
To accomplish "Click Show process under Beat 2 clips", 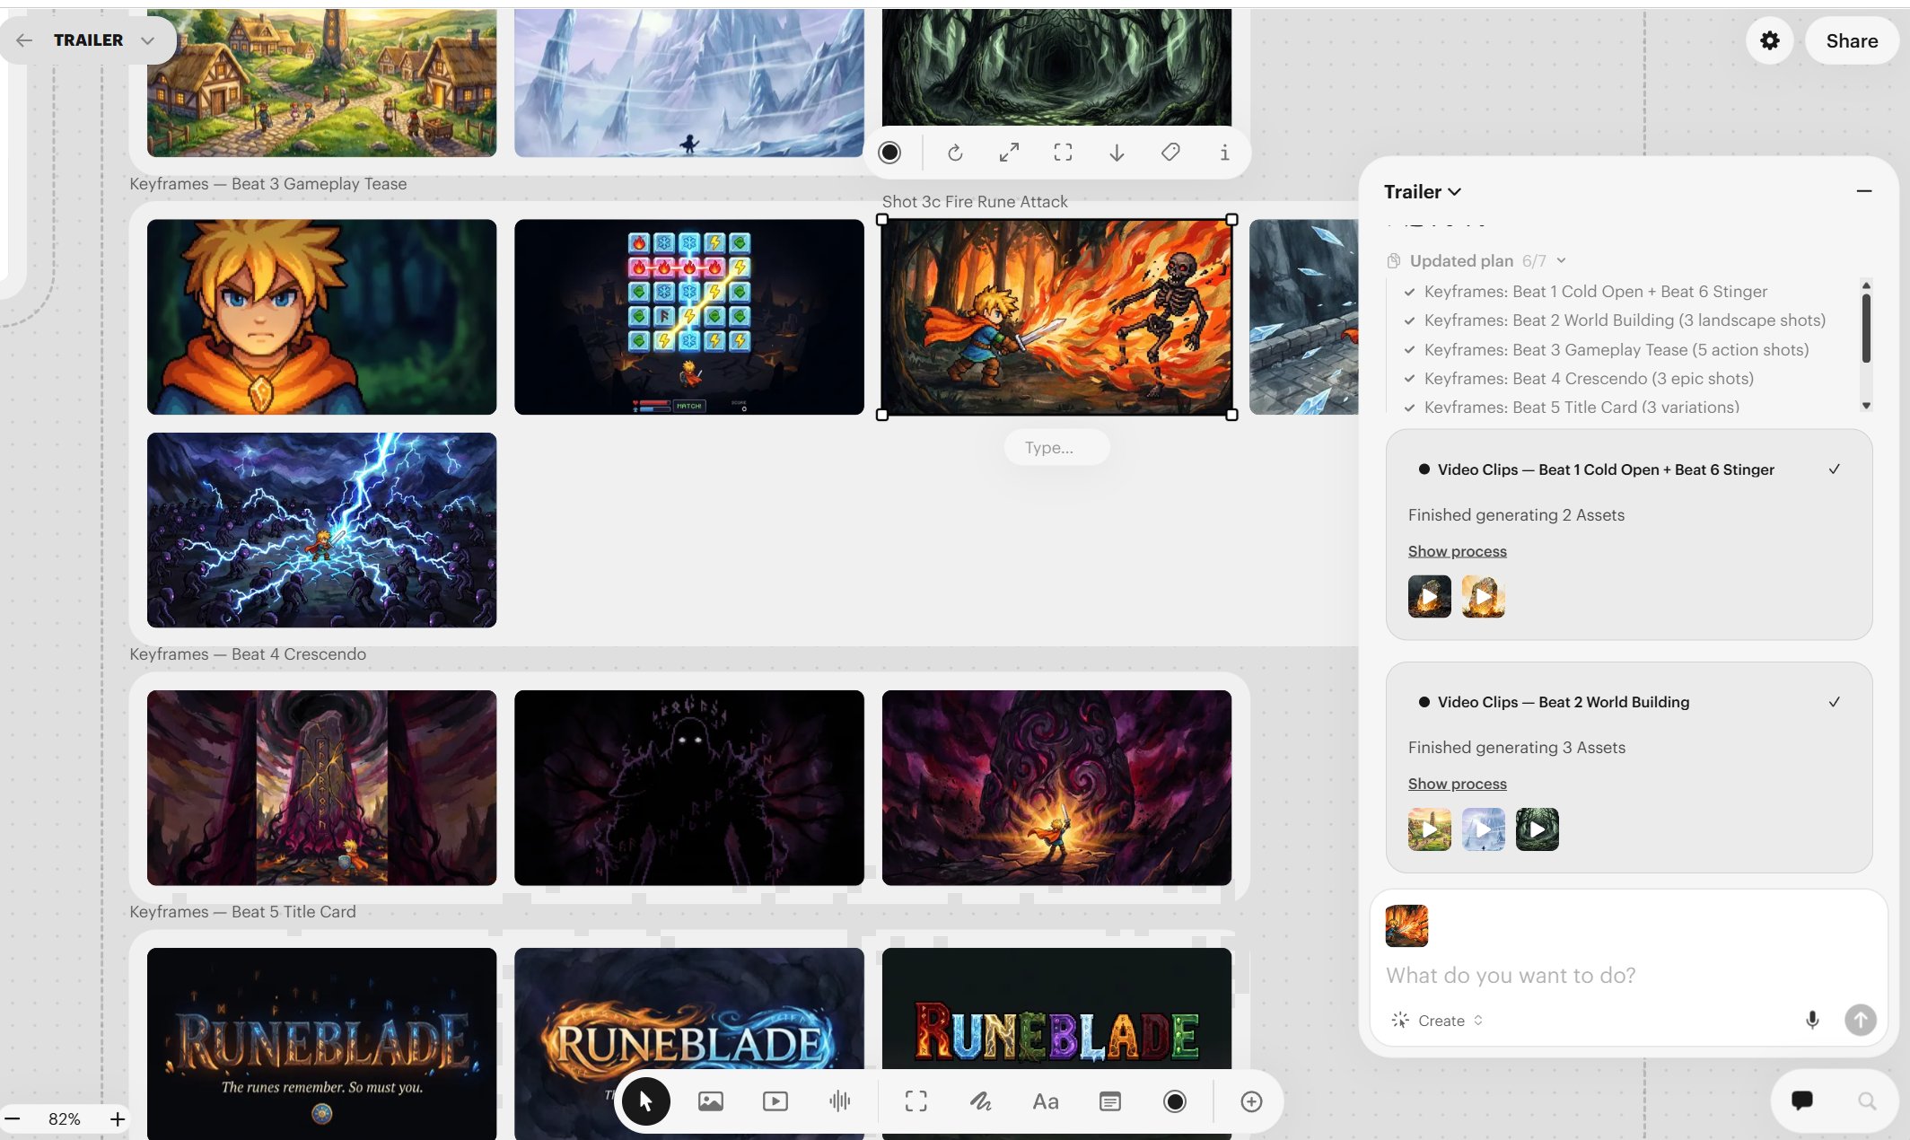I will pos(1457,784).
